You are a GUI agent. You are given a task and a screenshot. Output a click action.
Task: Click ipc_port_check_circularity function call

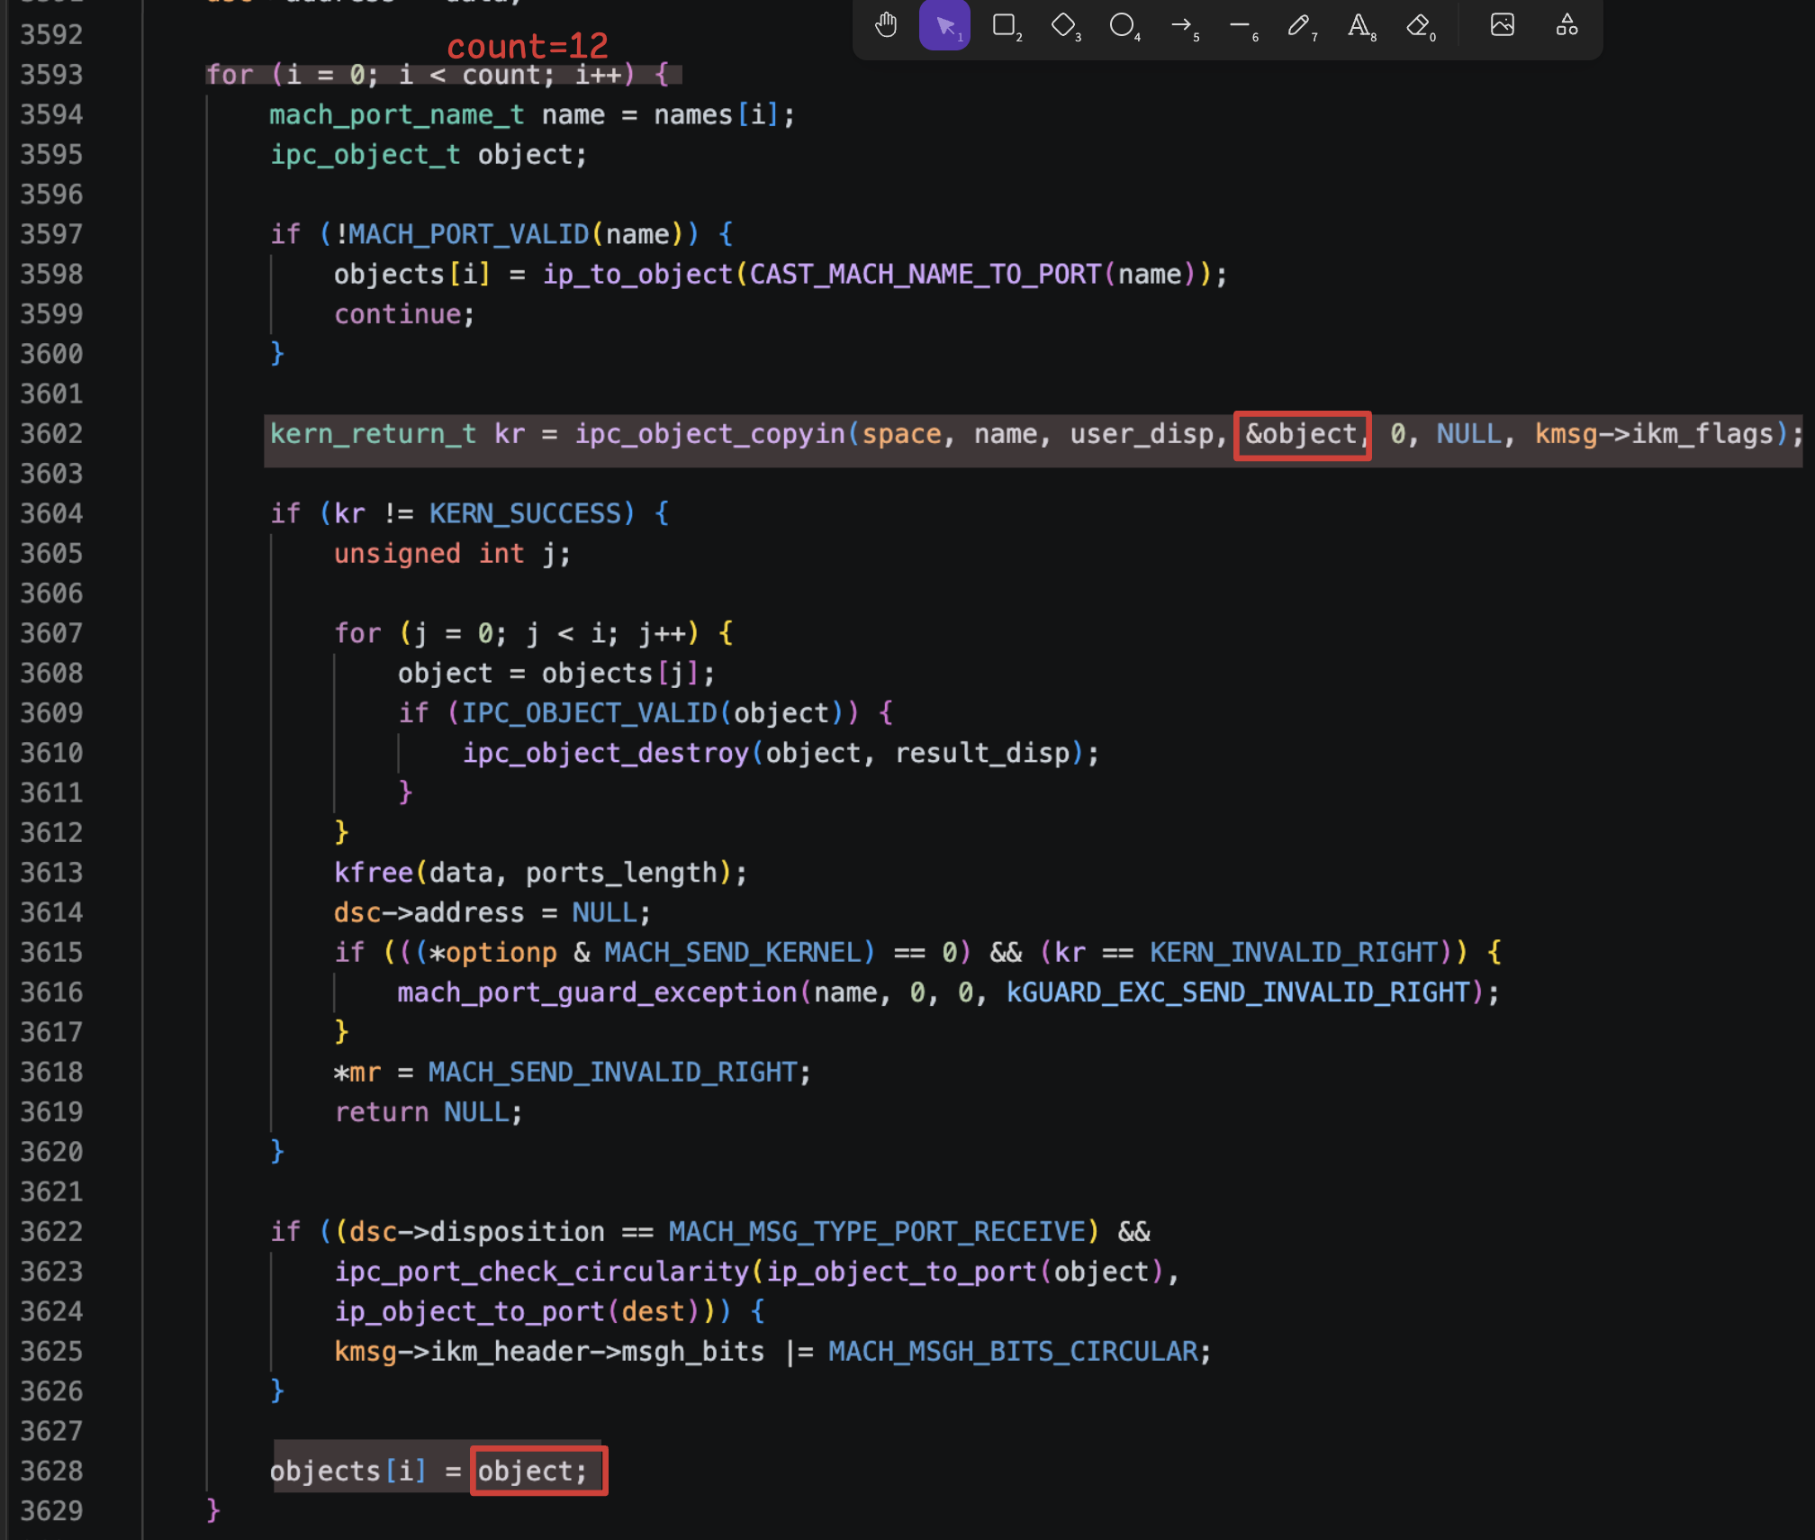(542, 1272)
